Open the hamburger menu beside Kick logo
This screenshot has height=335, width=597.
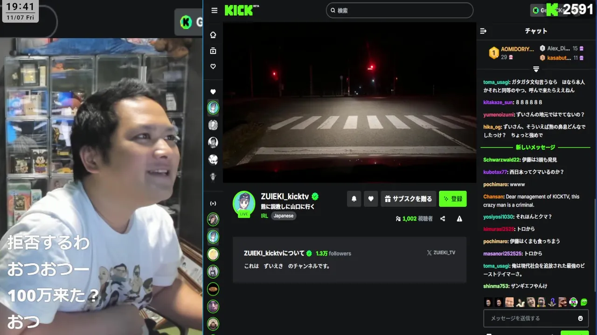[x=214, y=10]
